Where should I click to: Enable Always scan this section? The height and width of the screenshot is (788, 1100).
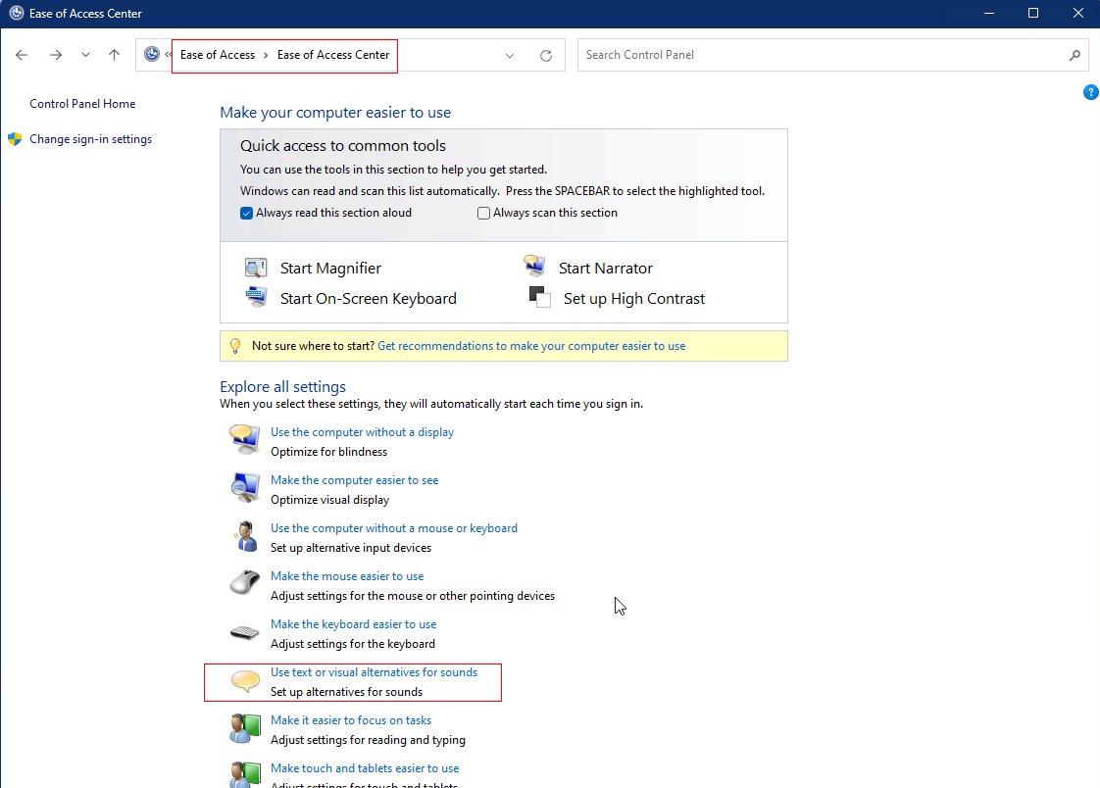coord(483,213)
